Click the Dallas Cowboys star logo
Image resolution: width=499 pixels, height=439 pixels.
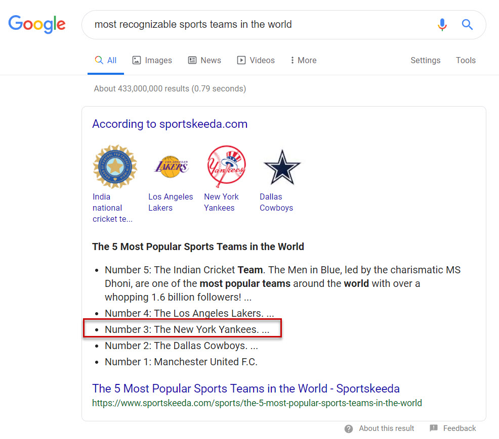282,167
